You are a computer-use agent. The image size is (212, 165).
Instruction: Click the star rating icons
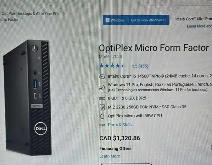tap(111, 66)
